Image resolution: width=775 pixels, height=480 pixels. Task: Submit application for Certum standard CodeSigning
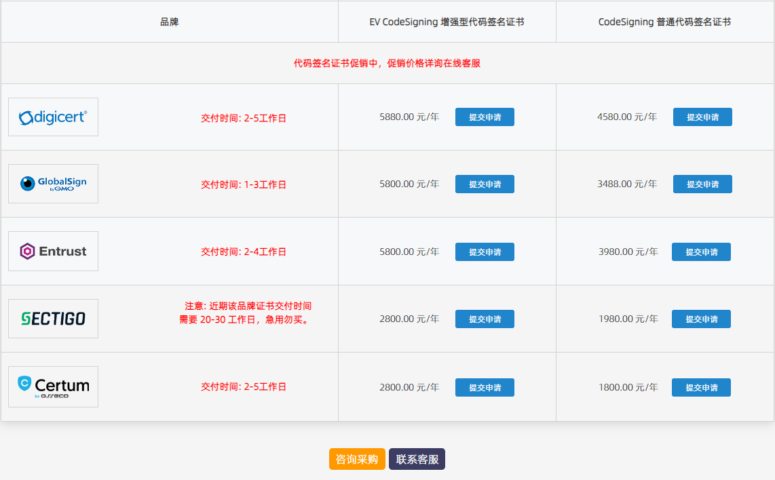click(701, 388)
